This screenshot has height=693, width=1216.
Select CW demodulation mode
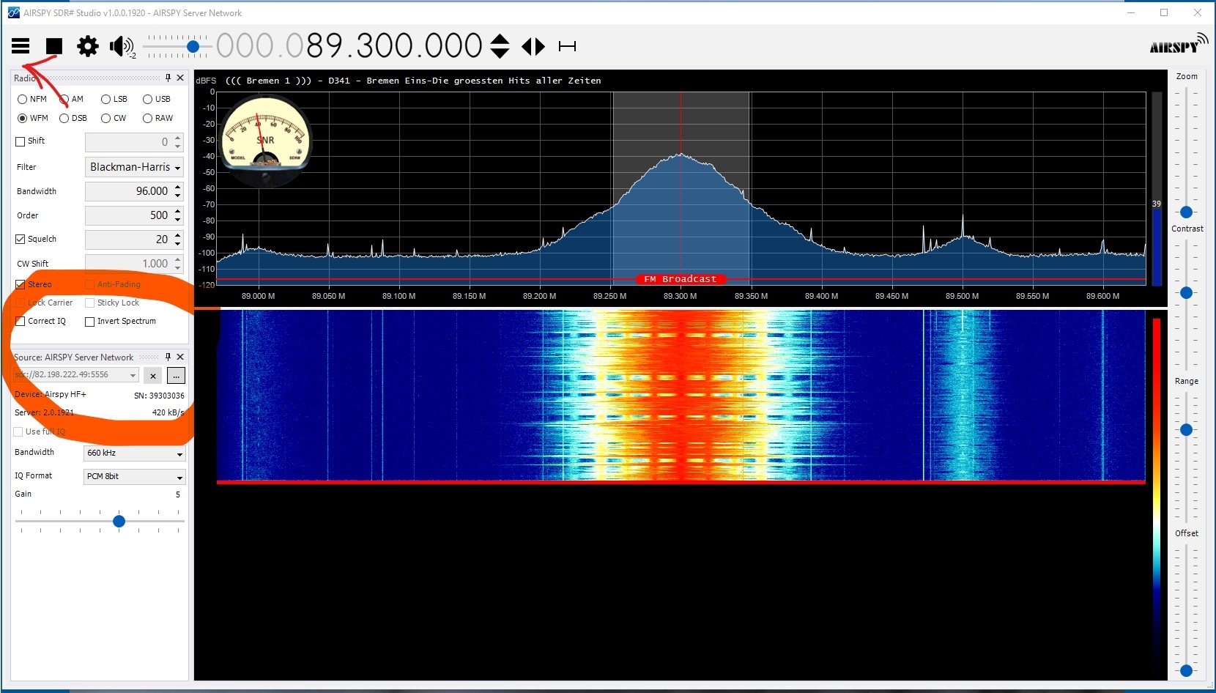(x=114, y=118)
